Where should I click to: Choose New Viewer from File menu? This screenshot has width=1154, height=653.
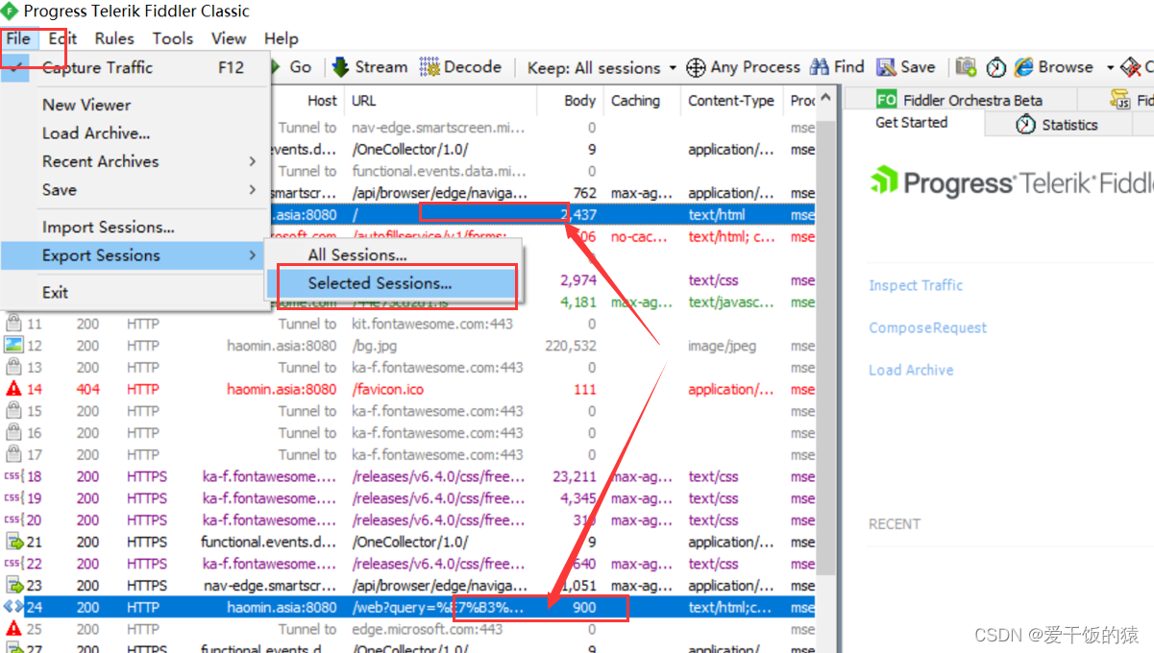click(135, 105)
